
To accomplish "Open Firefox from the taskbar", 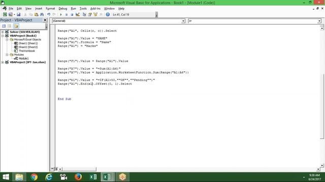I will 78,177.
